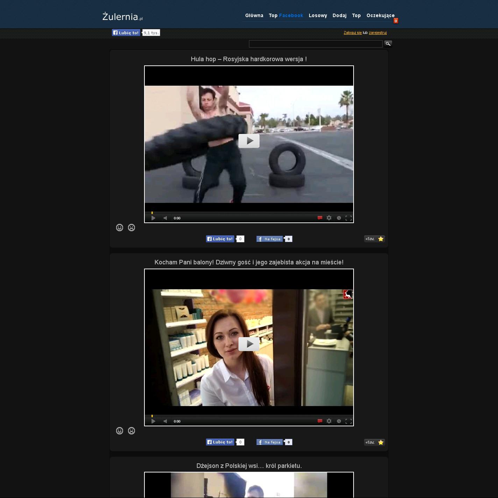498x498 pixels.
Task: Open quality settings in the Kocham Pani player
Action: 329,421
